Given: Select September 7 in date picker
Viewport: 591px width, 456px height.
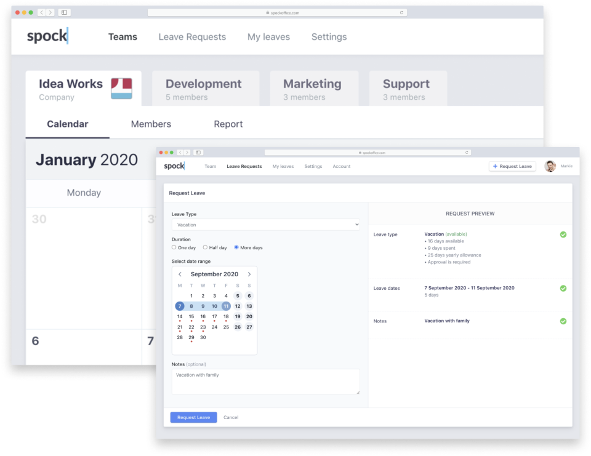Looking at the screenshot, I should click(180, 306).
